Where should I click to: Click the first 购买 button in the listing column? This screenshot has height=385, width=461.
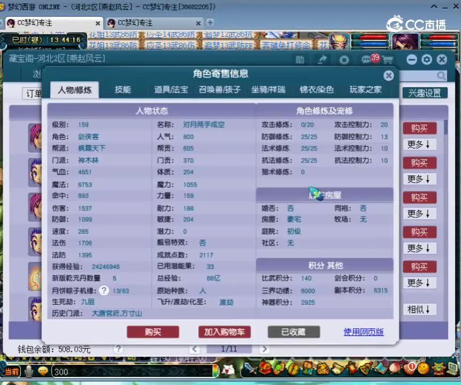pyautogui.click(x=419, y=128)
